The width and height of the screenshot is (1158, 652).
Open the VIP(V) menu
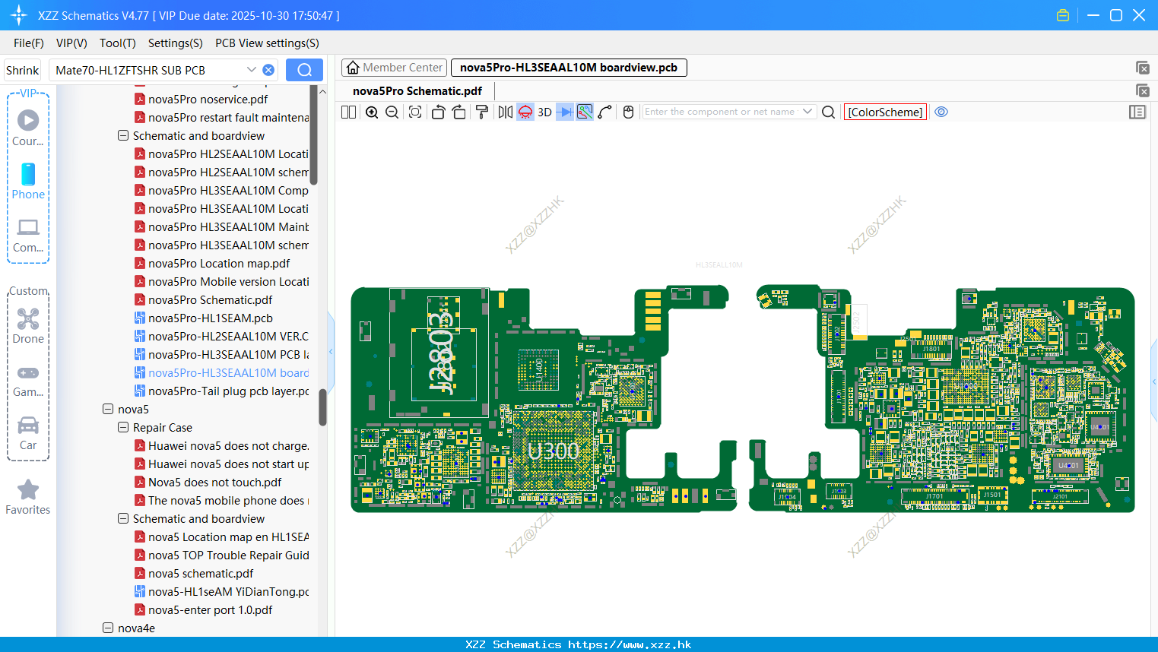coord(71,43)
